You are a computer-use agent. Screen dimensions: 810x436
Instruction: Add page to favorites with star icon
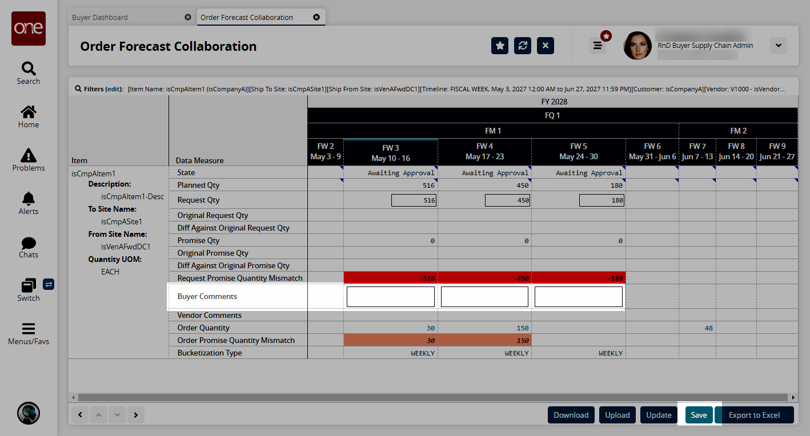[x=500, y=46]
